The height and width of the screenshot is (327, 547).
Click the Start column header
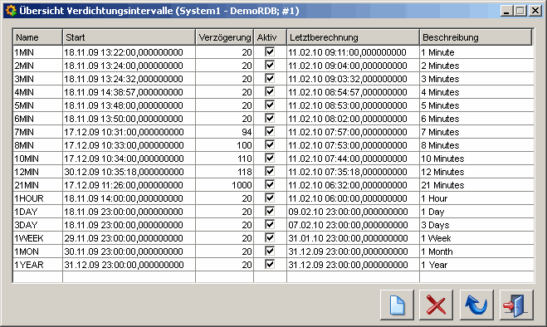(x=129, y=37)
